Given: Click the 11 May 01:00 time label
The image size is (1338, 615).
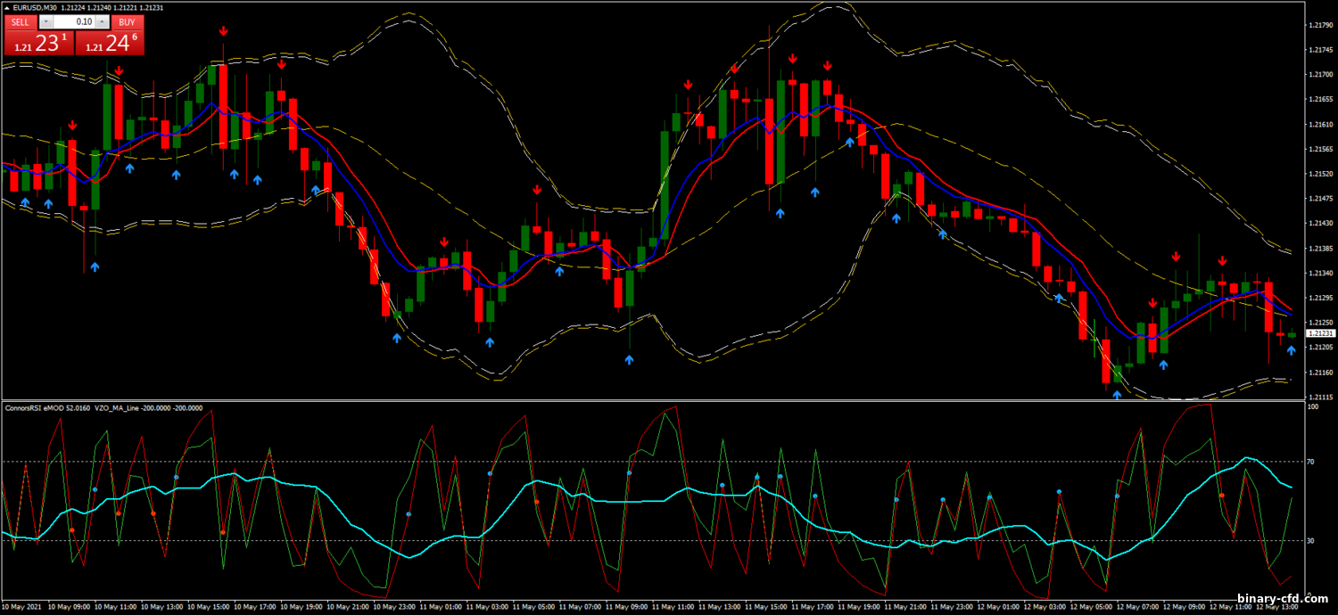Looking at the screenshot, I should (441, 607).
